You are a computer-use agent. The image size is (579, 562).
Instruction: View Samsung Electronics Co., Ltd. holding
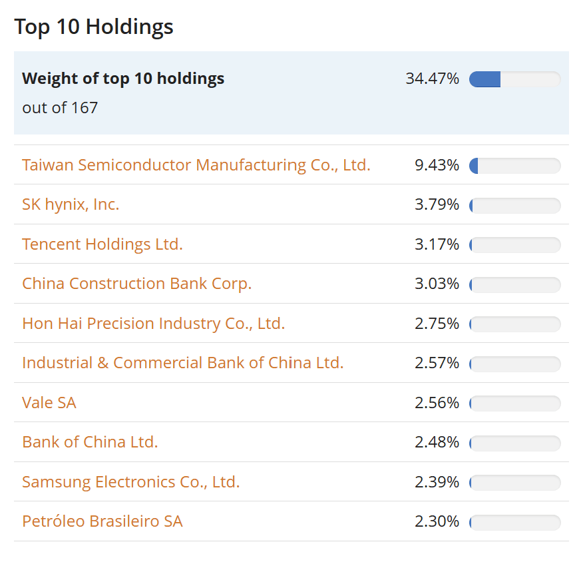point(130,482)
